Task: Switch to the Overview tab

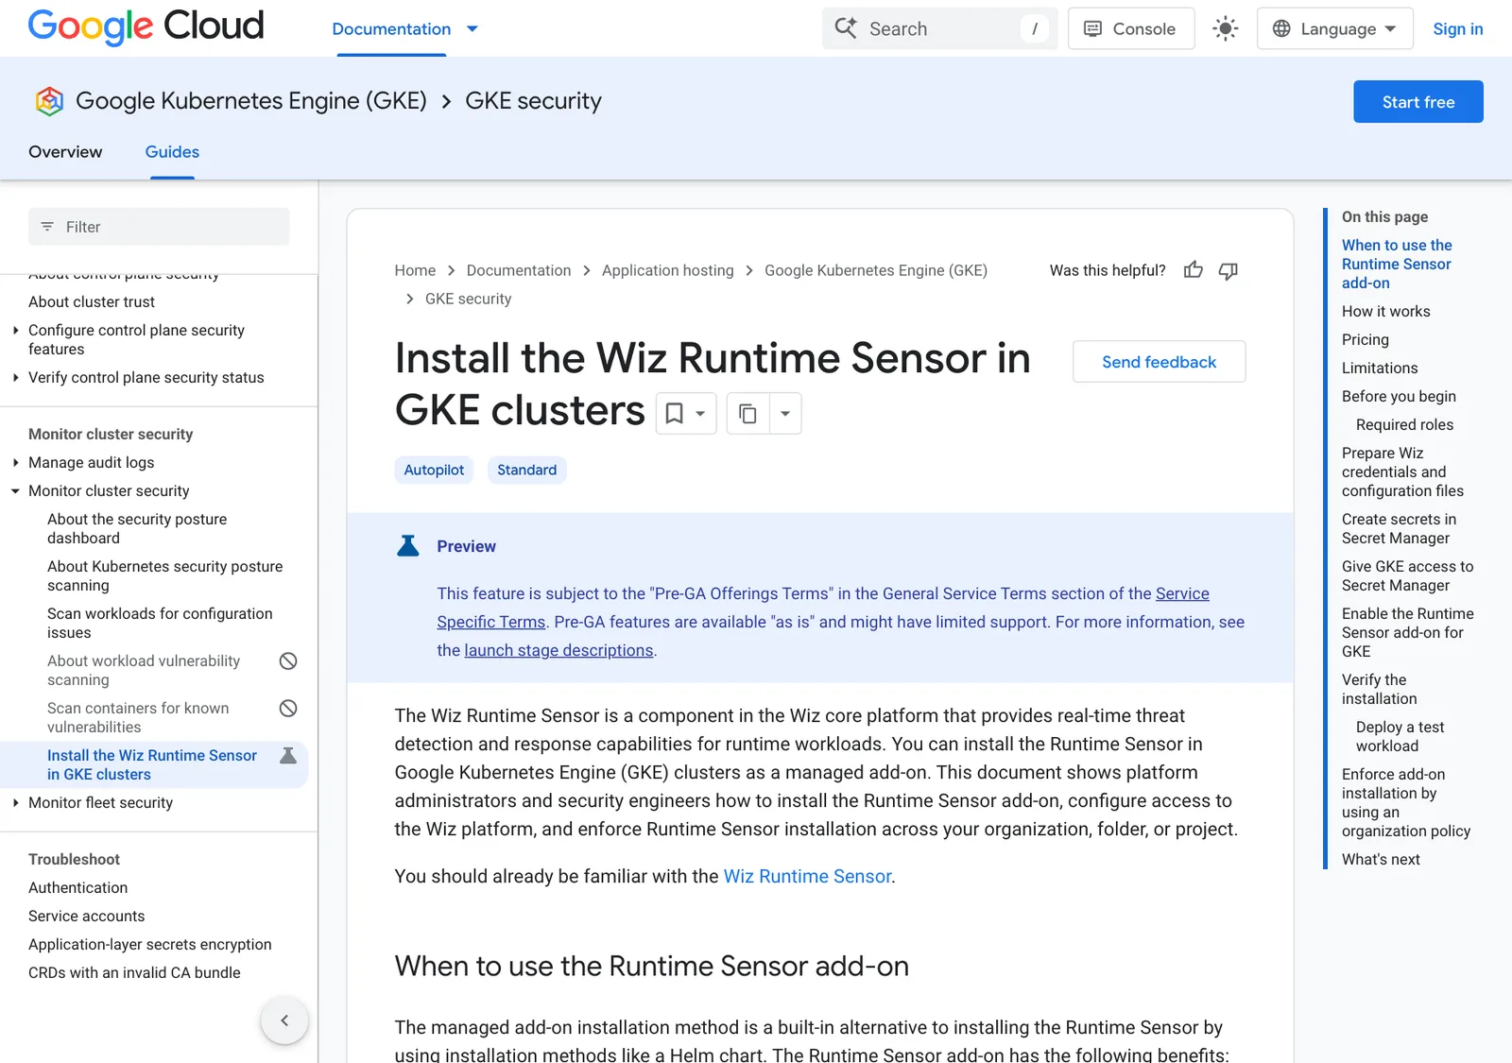Action: coord(65,152)
